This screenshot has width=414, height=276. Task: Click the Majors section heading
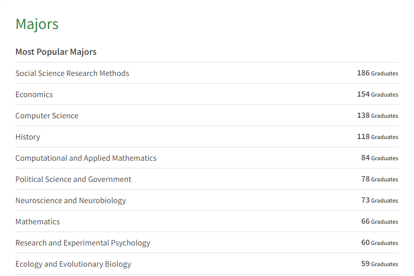click(x=37, y=24)
